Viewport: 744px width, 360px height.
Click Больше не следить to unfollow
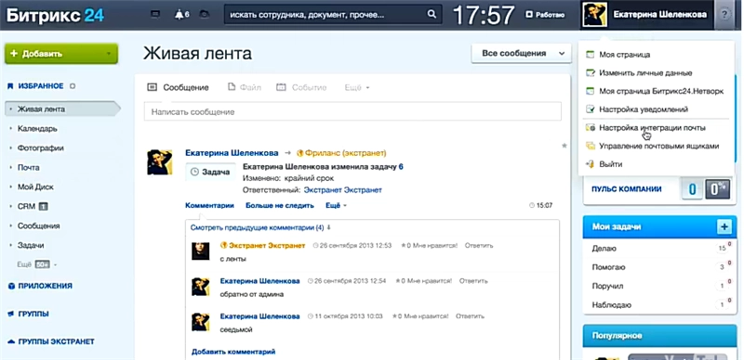(x=280, y=206)
